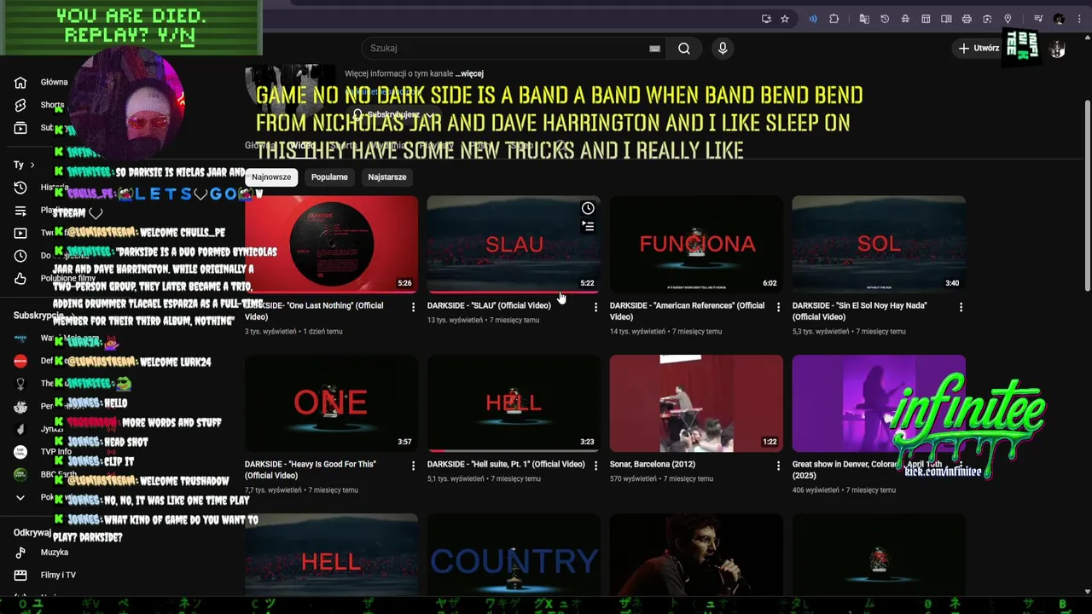The image size is (1092, 614).
Task: Open options menu for "Sin El Sol" video
Action: 961,307
